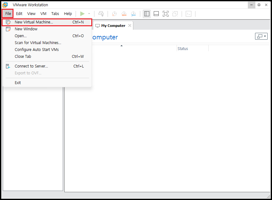
Task: Expand the power options dropdown arrow
Action: tap(89, 14)
